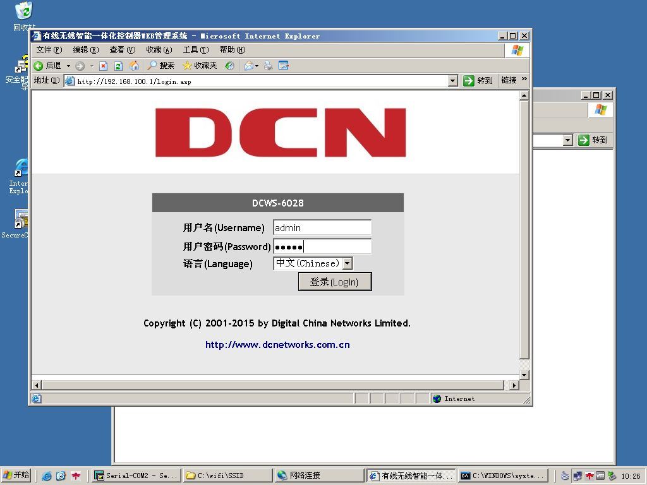This screenshot has height=485, width=647.
Task: Click the Internet zone icon in status bar
Action: [x=437, y=399]
